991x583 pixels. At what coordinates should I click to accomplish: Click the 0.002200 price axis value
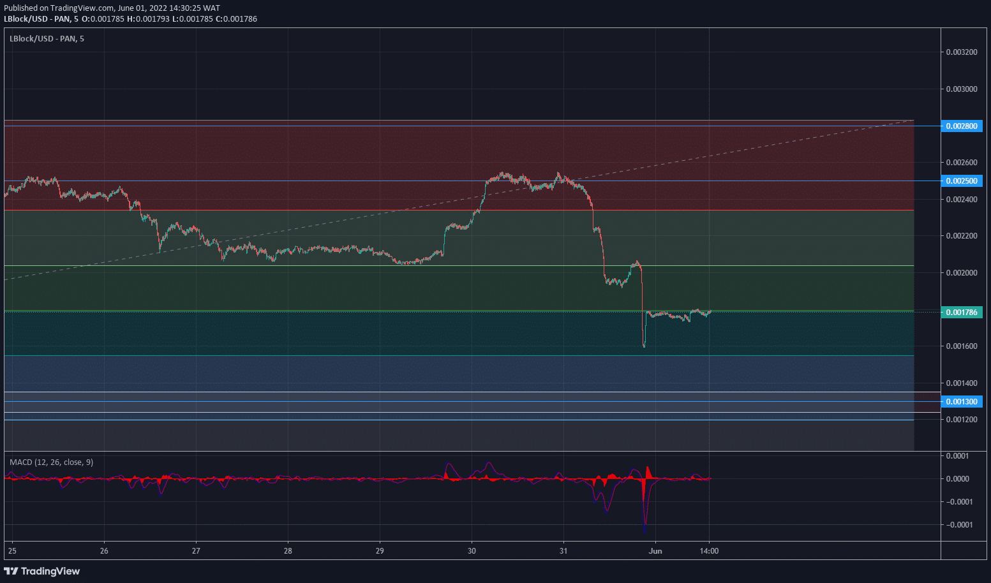(x=962, y=236)
